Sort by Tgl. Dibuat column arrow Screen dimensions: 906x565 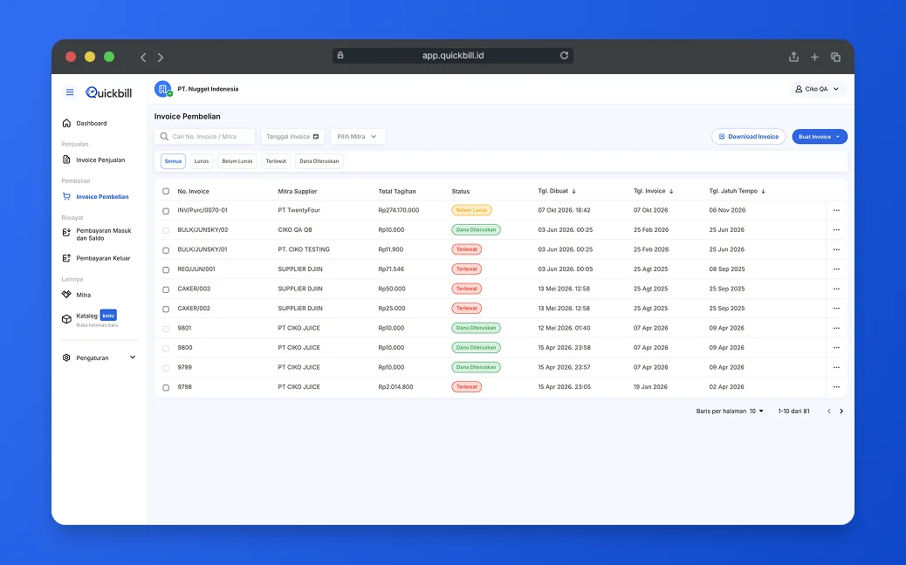point(573,191)
